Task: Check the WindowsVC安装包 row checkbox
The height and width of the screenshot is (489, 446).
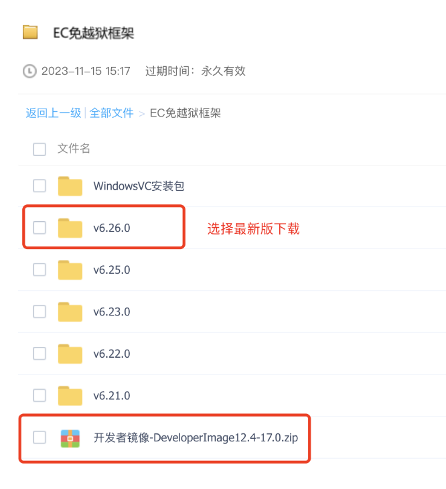Action: point(40,186)
